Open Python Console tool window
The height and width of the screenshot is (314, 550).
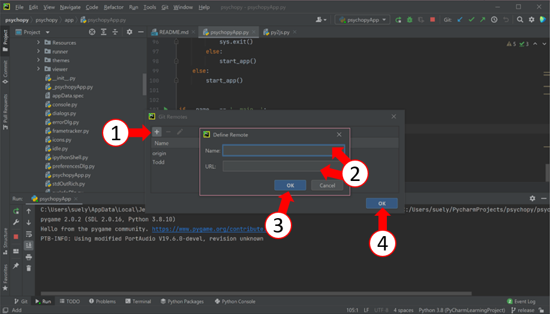(235, 301)
